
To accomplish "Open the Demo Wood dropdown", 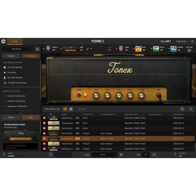I will (105, 155).
